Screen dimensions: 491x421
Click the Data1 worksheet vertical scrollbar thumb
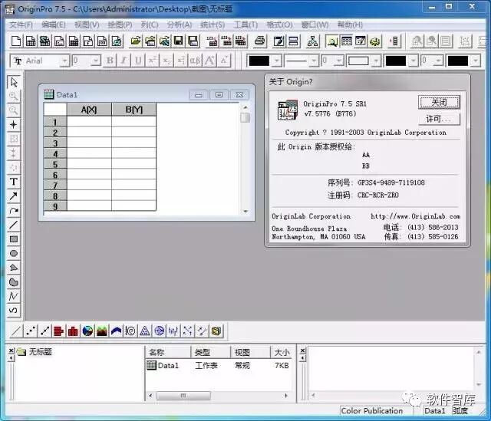(245, 117)
